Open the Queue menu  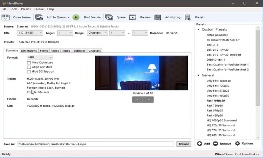(39, 9)
